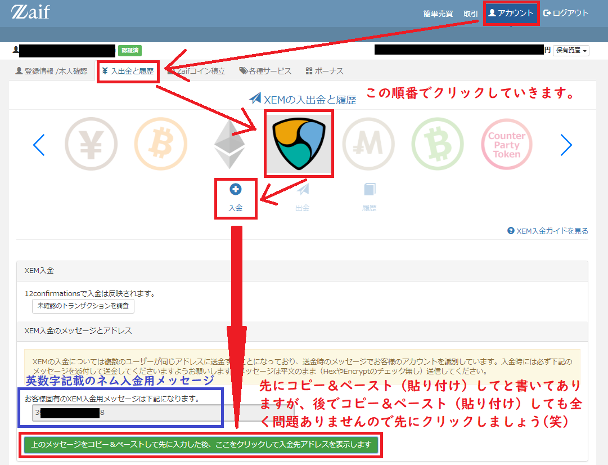Select the NEM (XEM) currency icon
This screenshot has width=608, height=465.
tap(299, 143)
